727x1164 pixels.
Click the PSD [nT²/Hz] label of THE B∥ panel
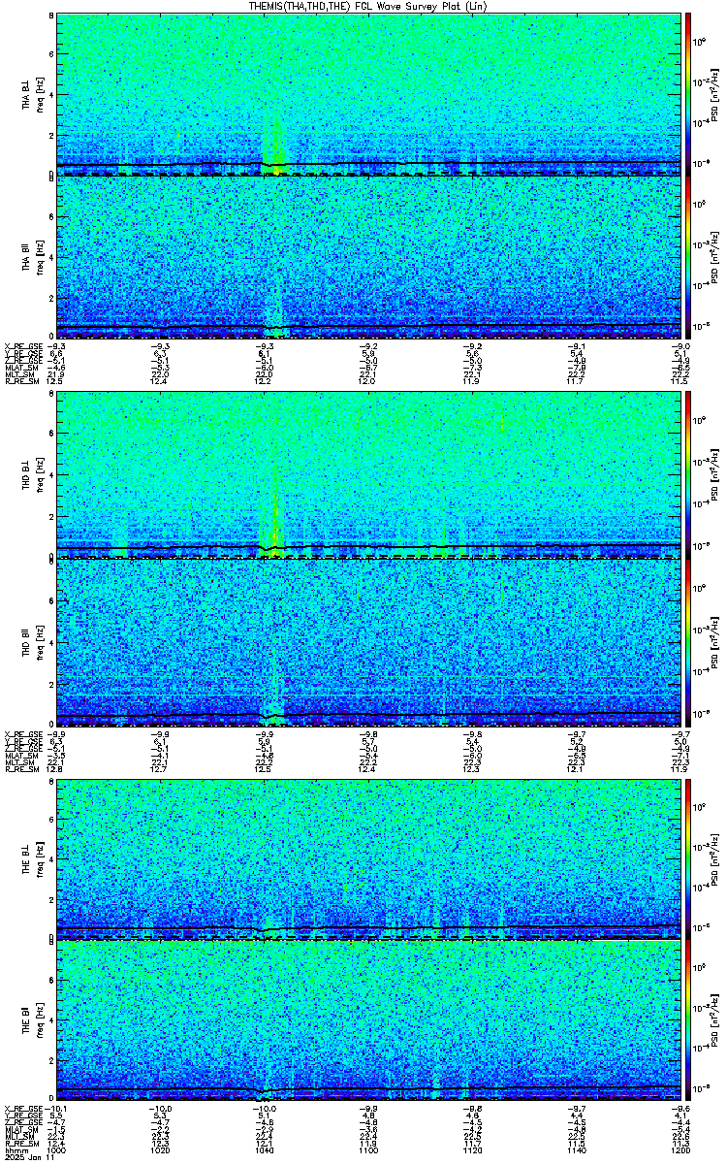[x=716, y=1020]
